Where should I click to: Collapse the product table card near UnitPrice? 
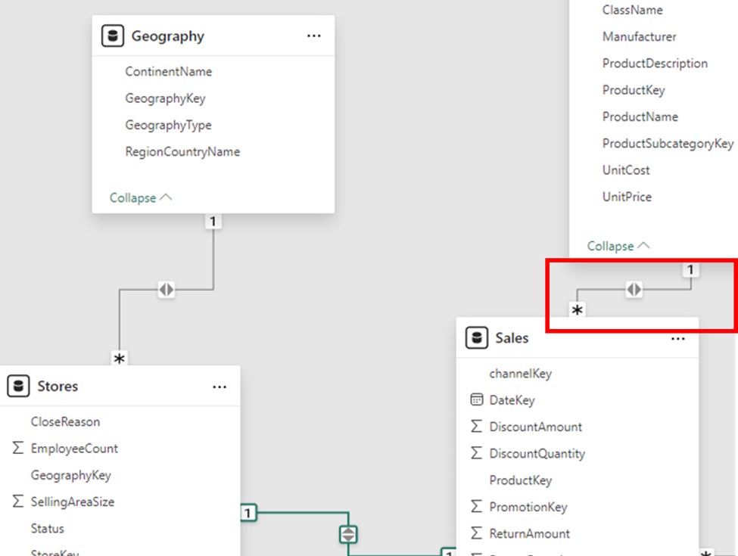click(x=618, y=246)
